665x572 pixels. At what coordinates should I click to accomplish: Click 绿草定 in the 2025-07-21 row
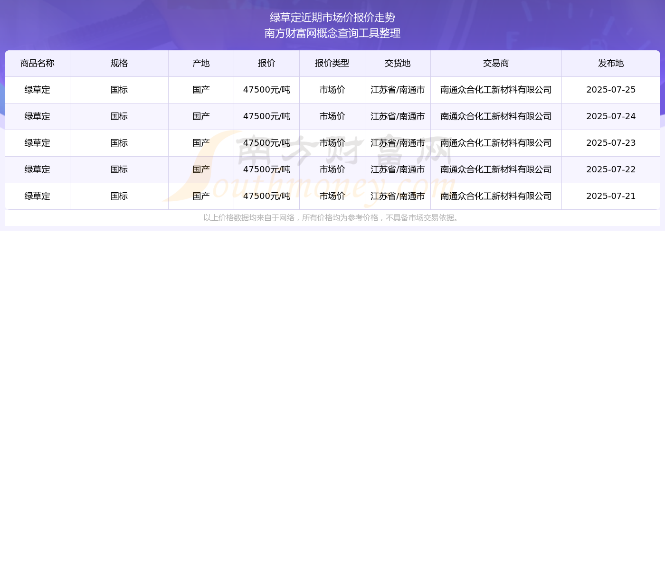coord(38,196)
